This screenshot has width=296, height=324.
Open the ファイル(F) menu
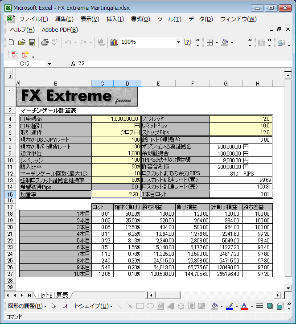click(x=33, y=19)
